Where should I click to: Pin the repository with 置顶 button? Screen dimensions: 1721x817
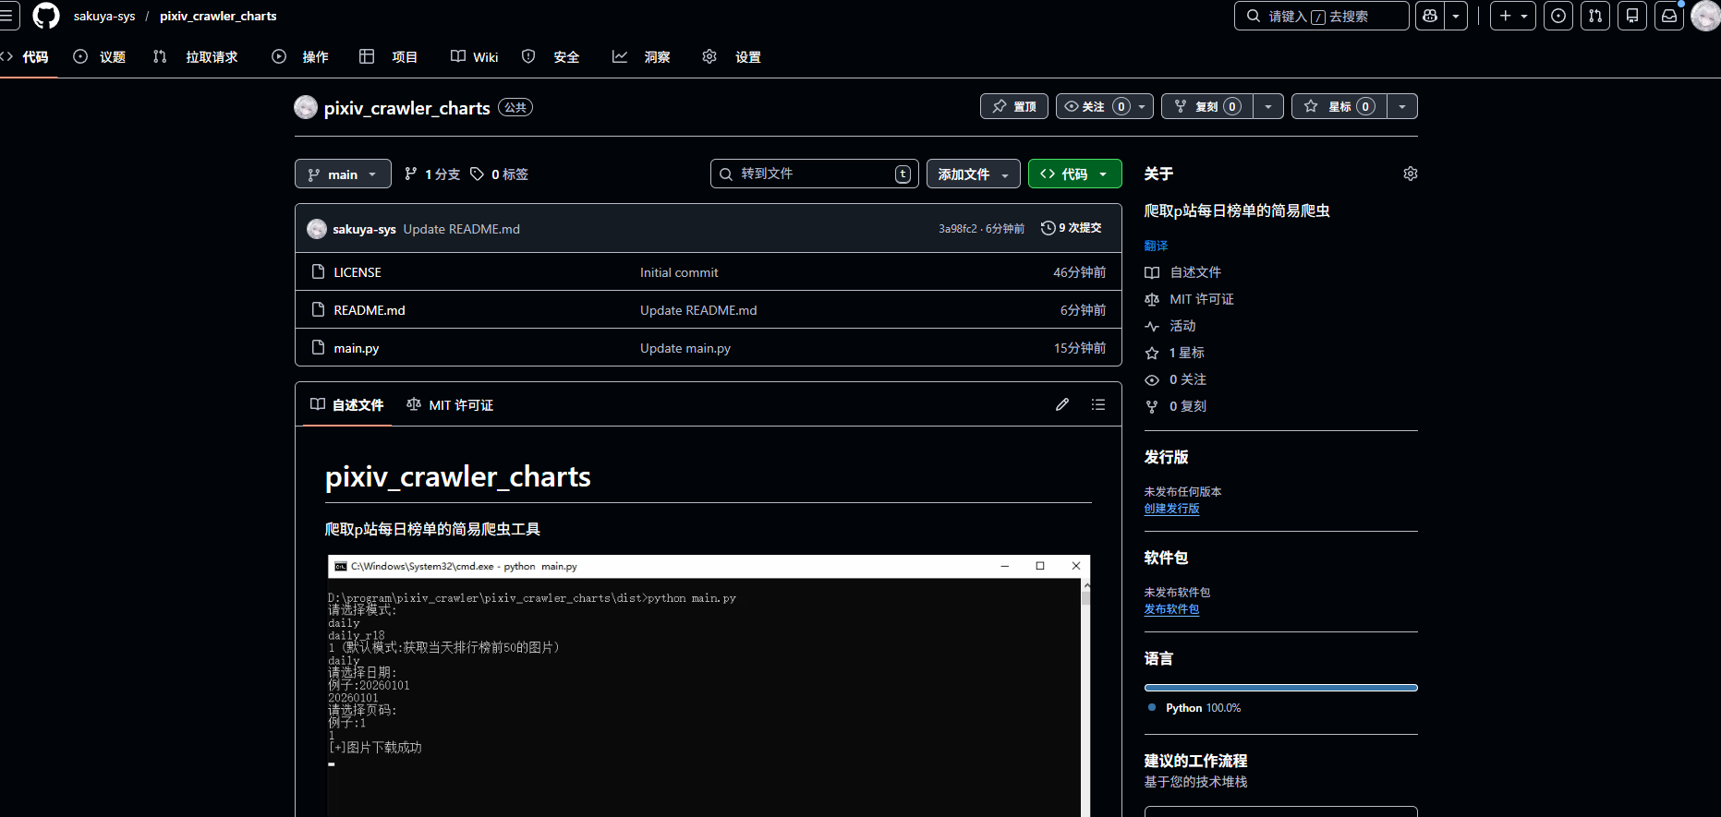click(1014, 106)
